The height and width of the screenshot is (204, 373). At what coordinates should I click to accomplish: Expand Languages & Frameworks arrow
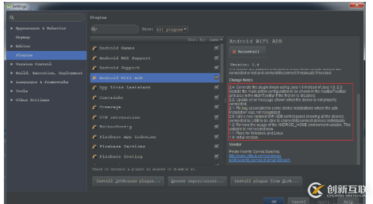12,82
